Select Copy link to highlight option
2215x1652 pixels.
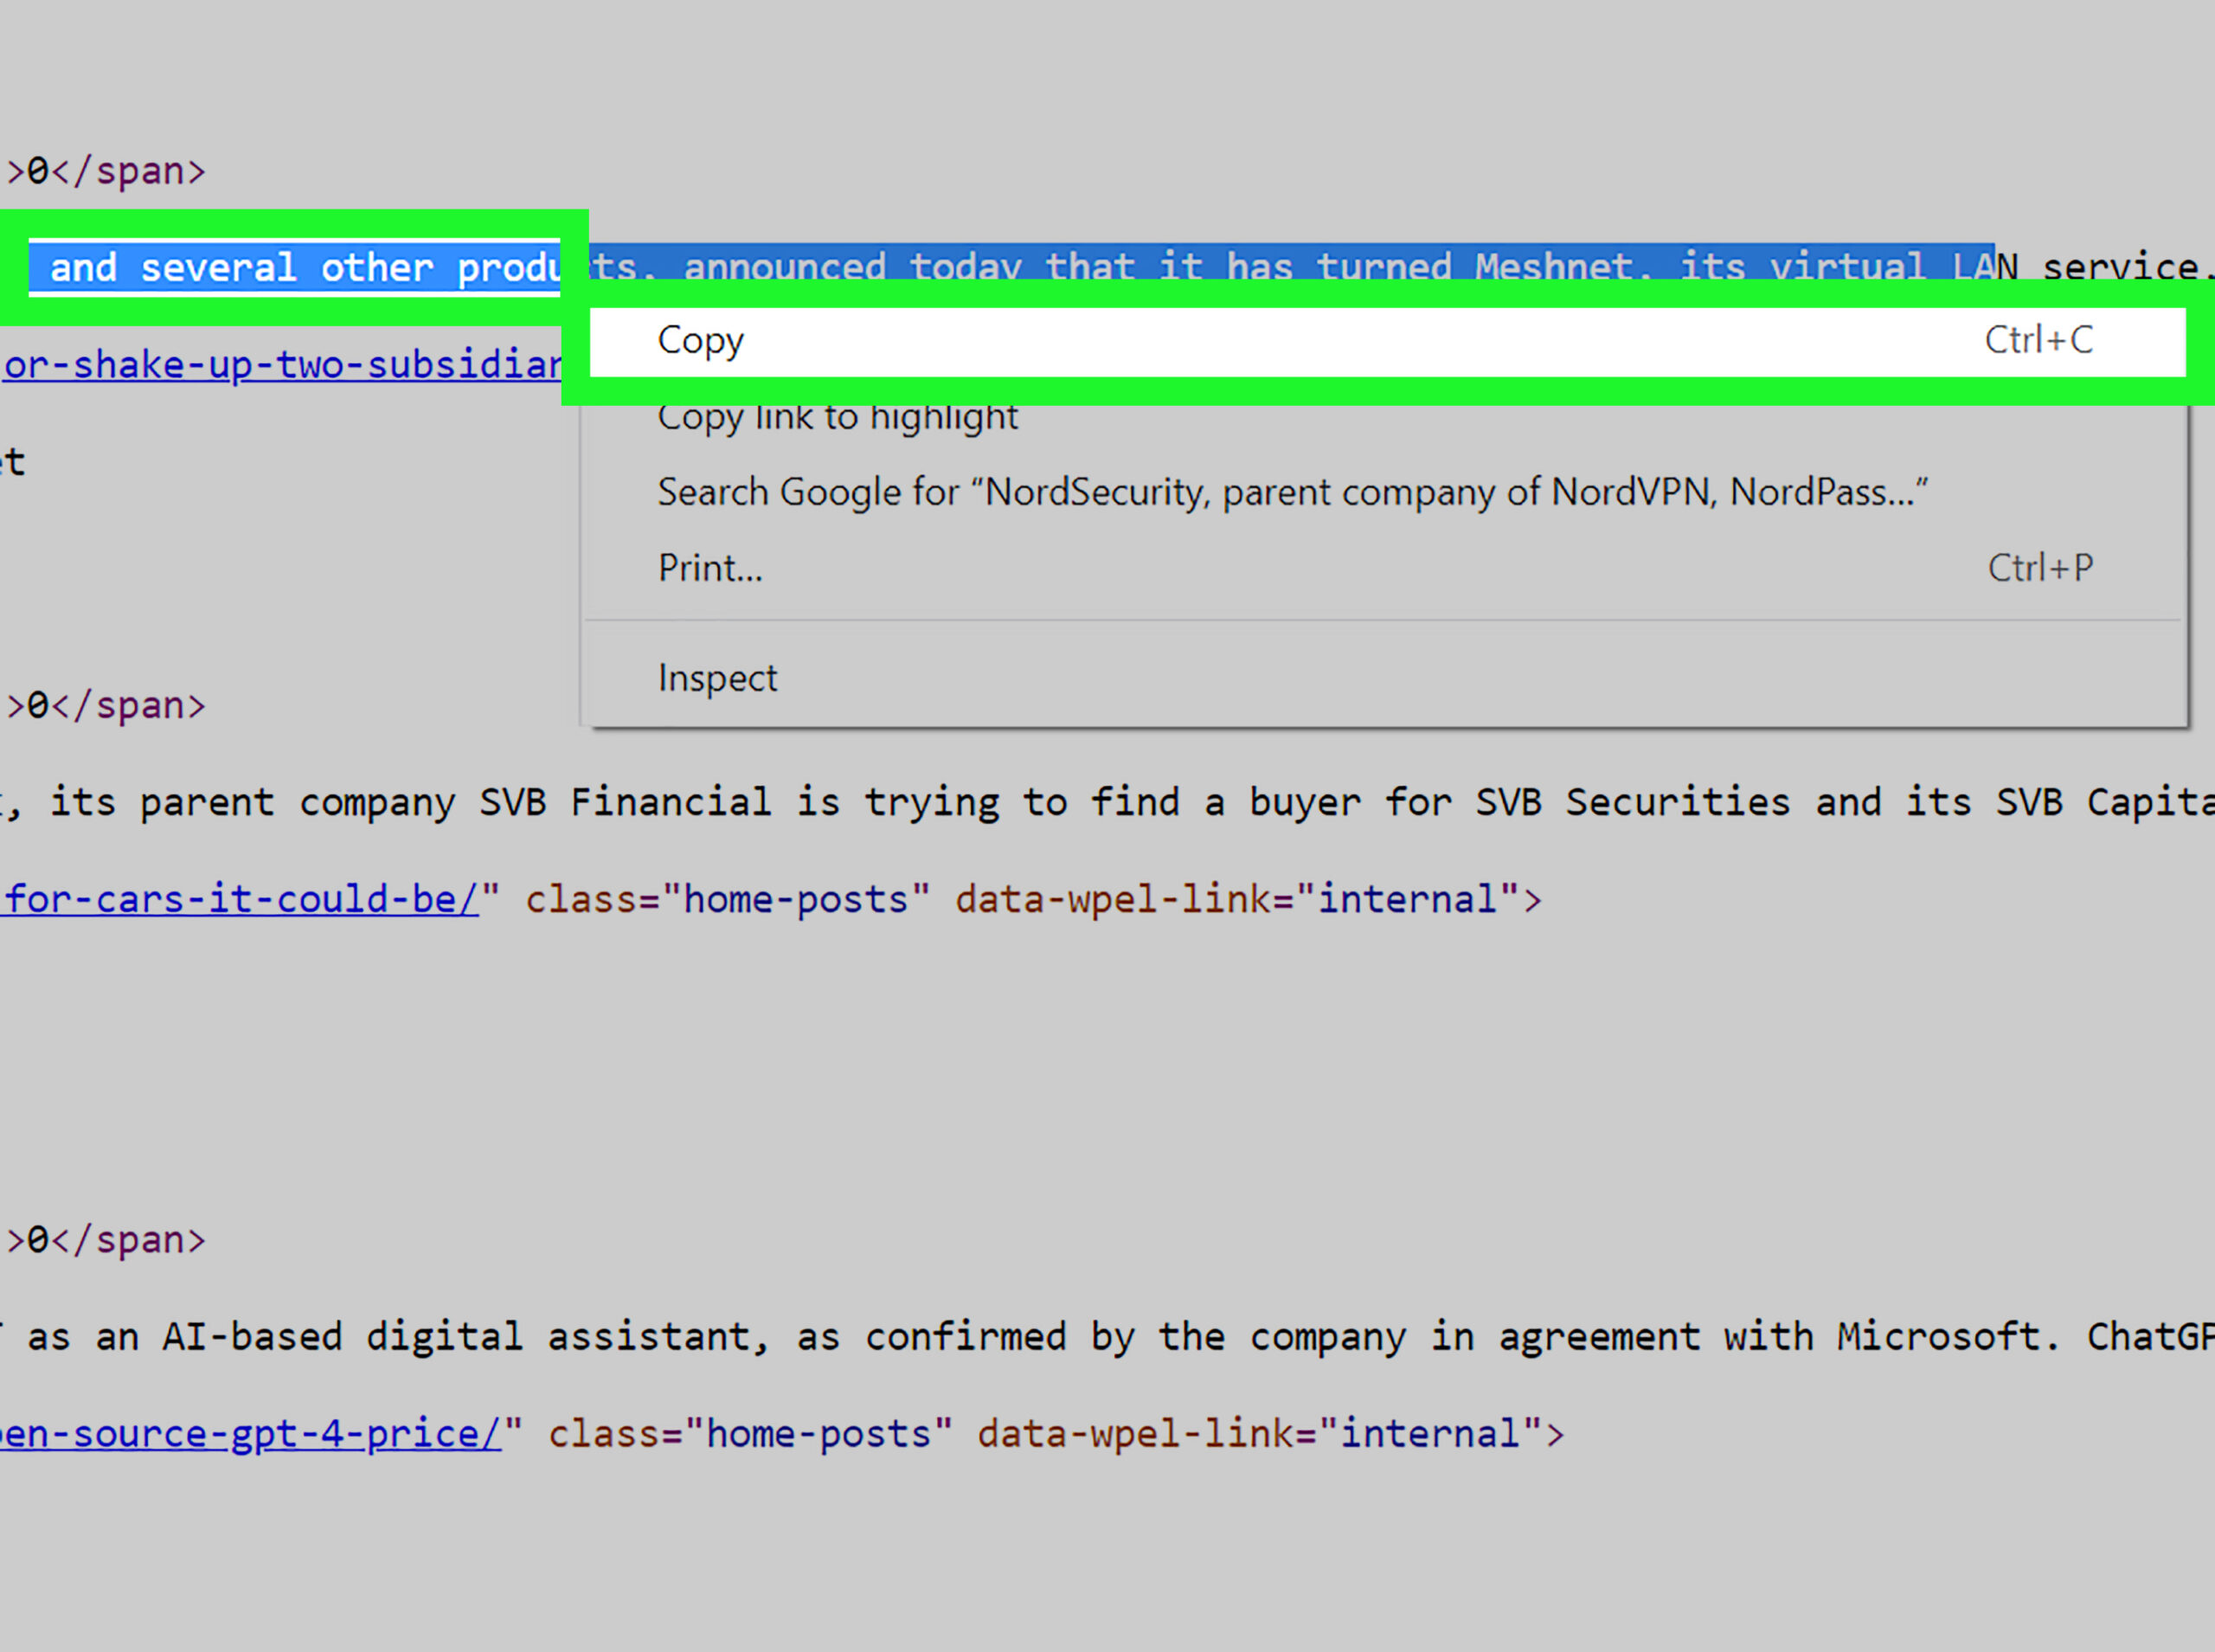pyautogui.click(x=837, y=417)
